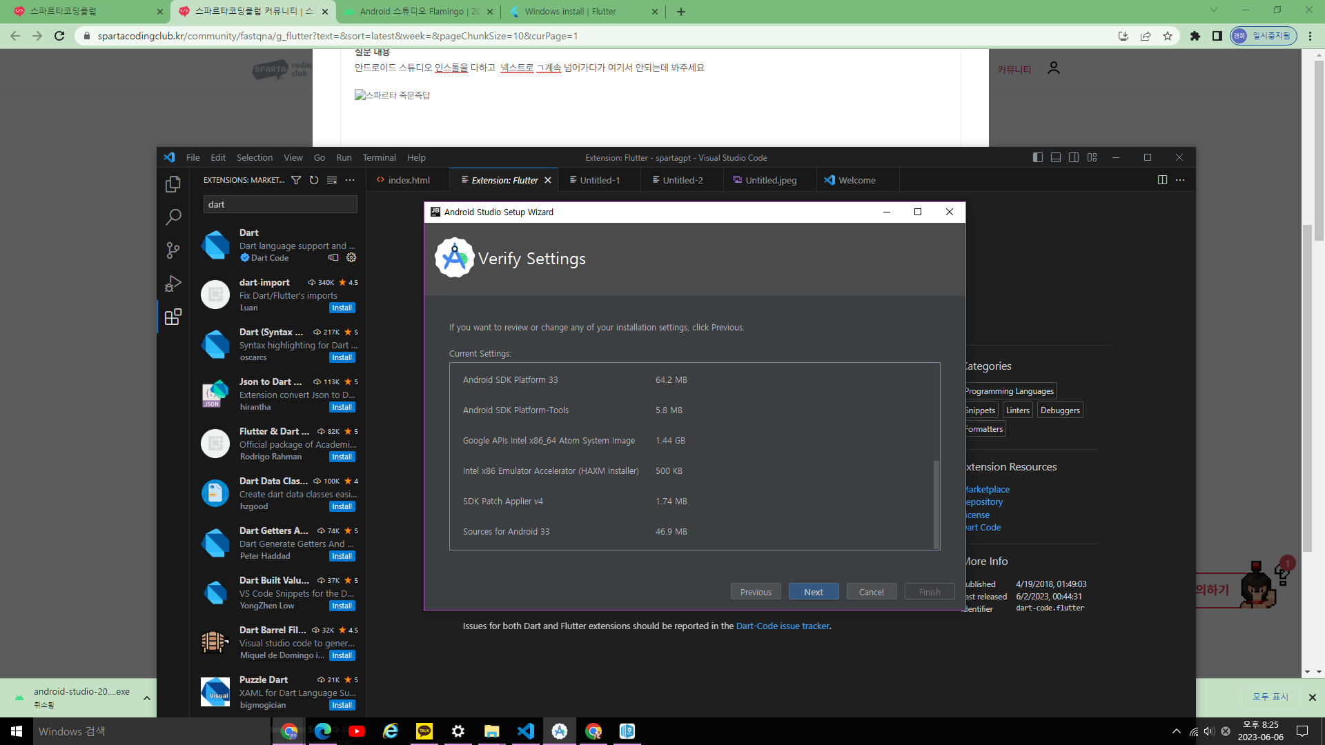Split the VS Code editor
The image size is (1325, 745).
(x=1162, y=180)
